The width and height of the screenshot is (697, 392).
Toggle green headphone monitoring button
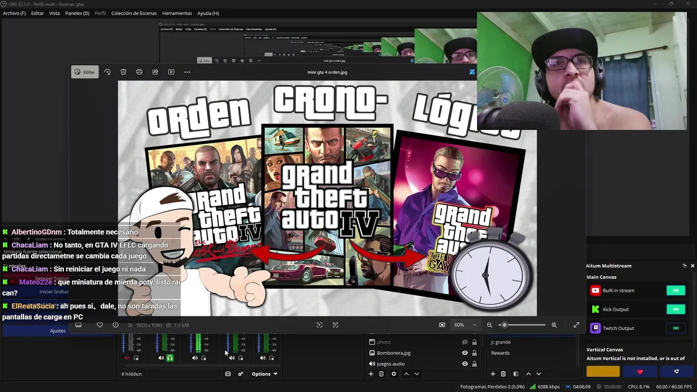coord(170,358)
